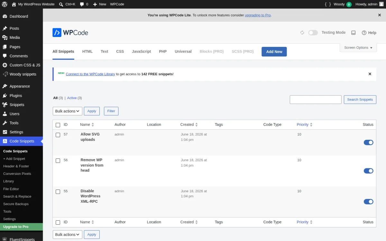
Task: Click the plus New icon in admin bar
Action: (x=95, y=4)
